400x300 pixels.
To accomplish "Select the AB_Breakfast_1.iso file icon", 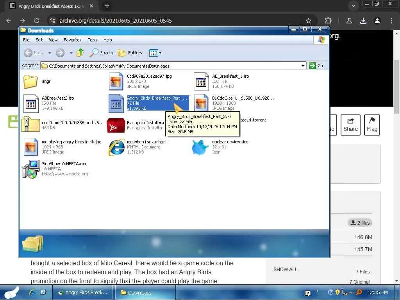I will pyautogui.click(x=201, y=81).
